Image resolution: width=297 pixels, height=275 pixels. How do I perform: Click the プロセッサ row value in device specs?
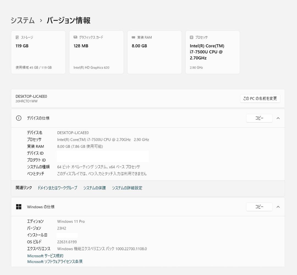pos(103,140)
